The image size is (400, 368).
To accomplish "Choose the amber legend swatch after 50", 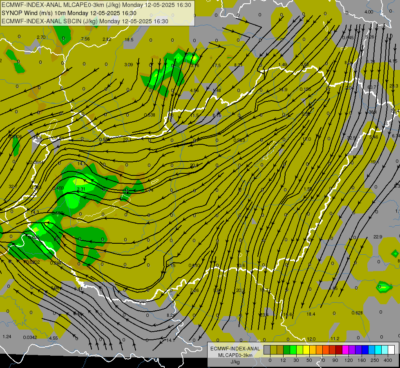I will [x=313, y=350].
